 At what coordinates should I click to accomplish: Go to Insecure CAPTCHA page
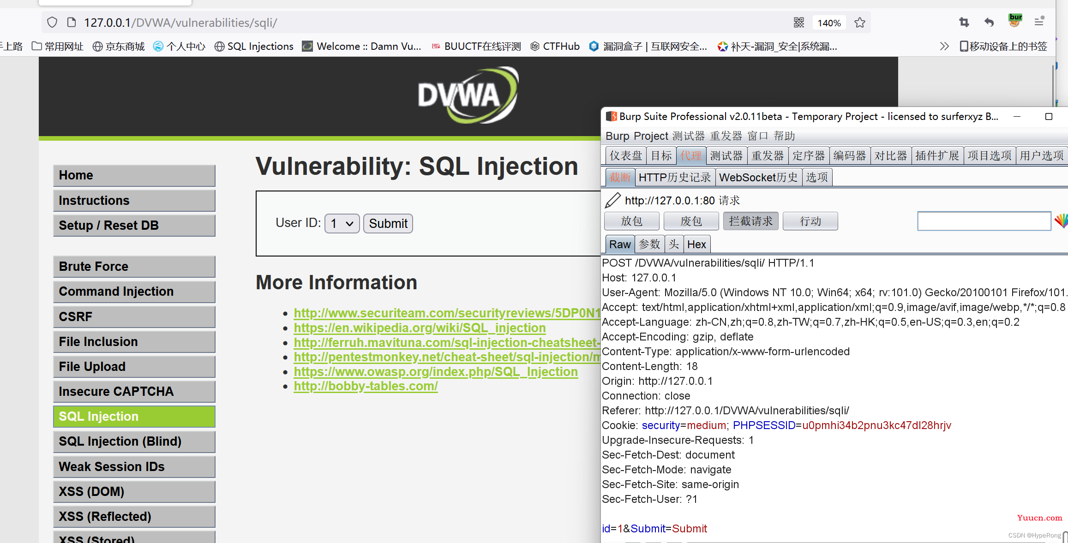click(134, 392)
